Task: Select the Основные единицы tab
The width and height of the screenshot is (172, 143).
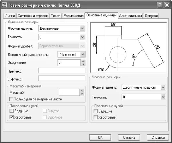Action: coord(101,16)
